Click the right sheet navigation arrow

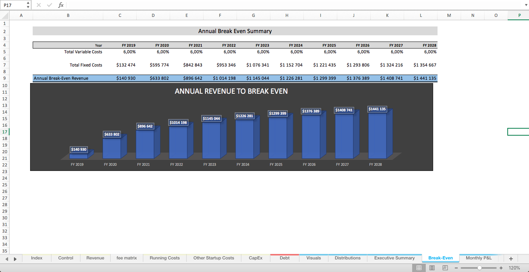click(15, 258)
